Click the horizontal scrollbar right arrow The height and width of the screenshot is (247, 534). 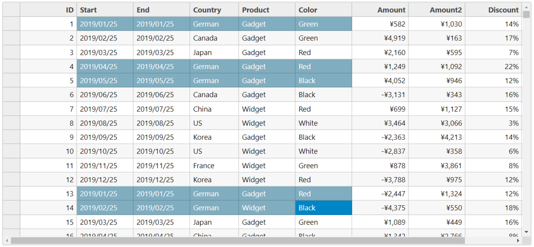[x=519, y=240]
